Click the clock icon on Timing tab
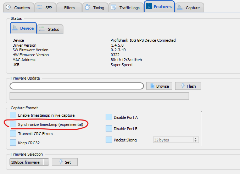 (87, 7)
